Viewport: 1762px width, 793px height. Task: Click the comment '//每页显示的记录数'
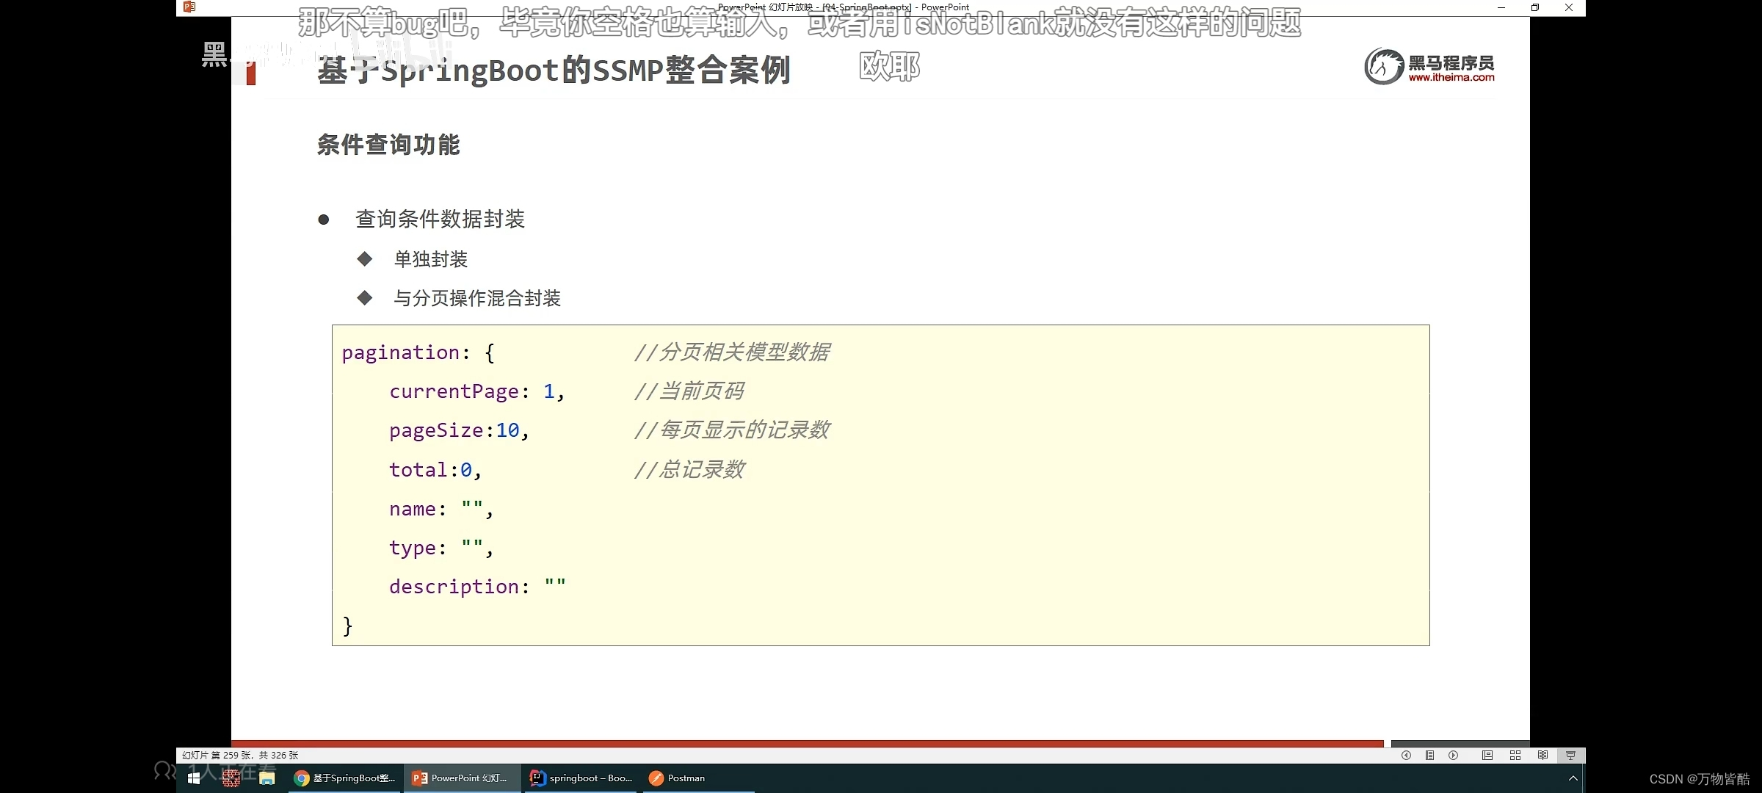tap(732, 430)
